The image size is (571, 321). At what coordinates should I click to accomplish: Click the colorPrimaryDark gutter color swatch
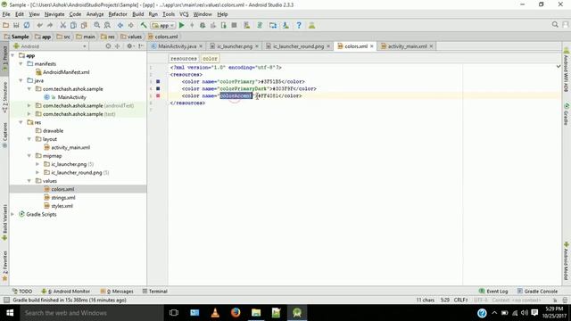click(158, 88)
